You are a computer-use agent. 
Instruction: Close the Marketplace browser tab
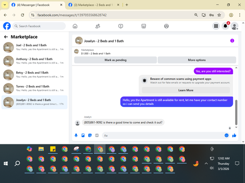pyautogui.click(x=118, y=5)
